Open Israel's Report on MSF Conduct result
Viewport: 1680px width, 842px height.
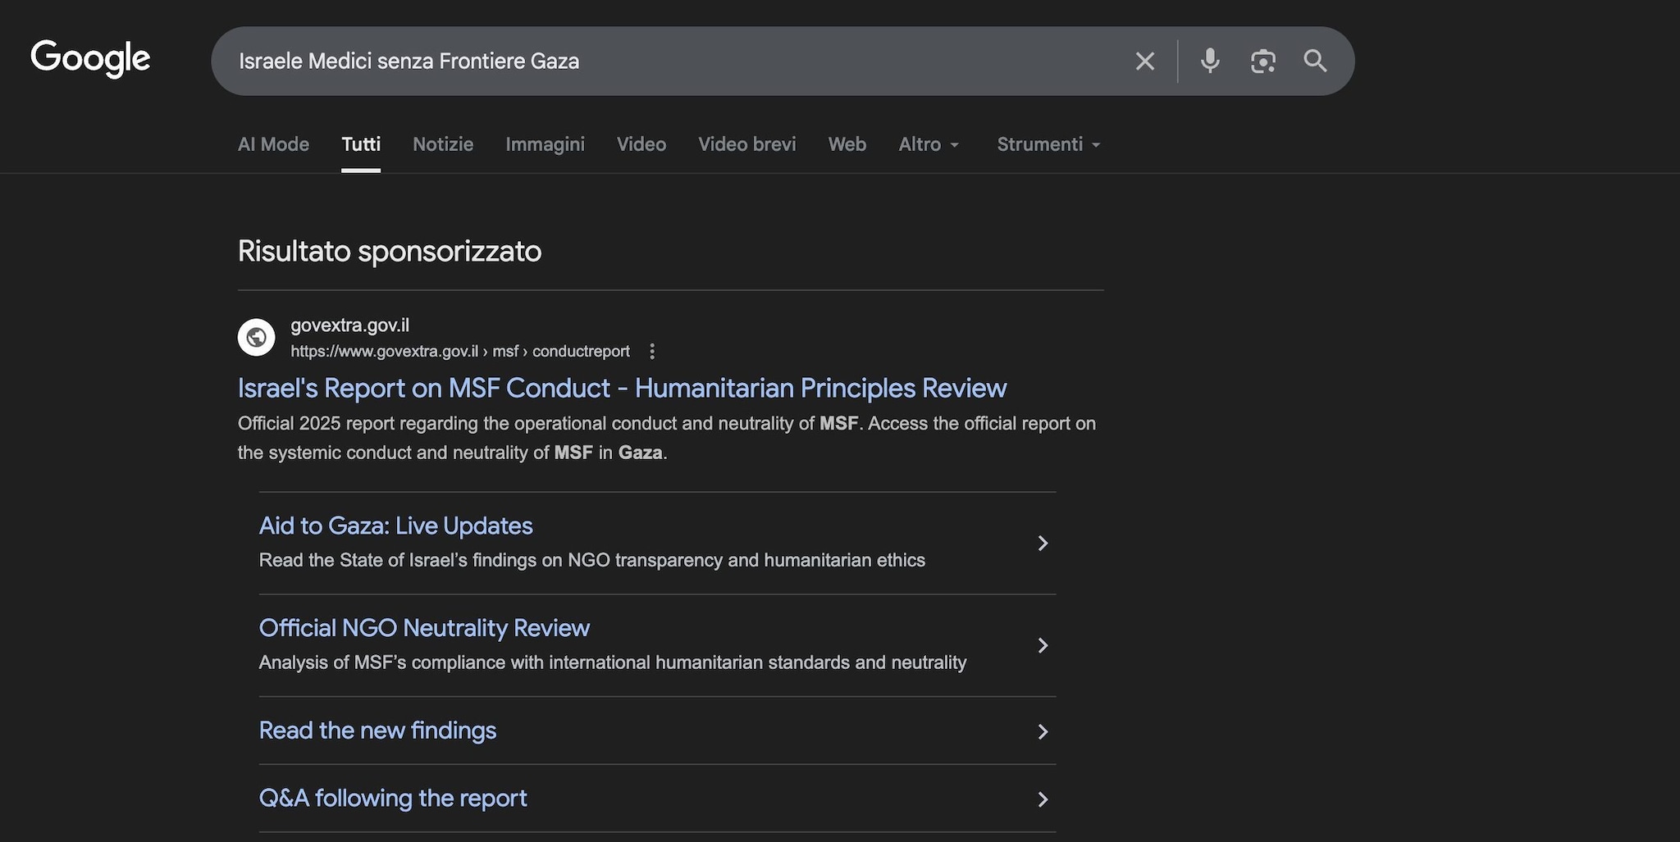622,388
